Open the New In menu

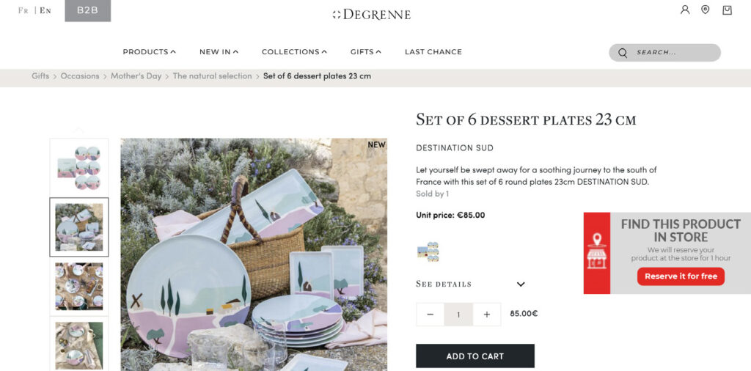219,52
